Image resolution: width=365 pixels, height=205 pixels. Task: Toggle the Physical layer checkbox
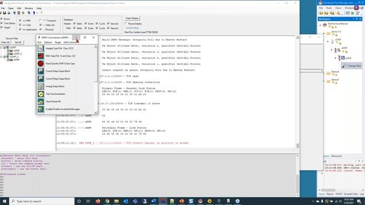tap(40, 30)
